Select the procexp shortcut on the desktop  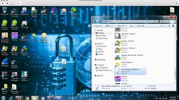pyautogui.click(x=5, y=51)
